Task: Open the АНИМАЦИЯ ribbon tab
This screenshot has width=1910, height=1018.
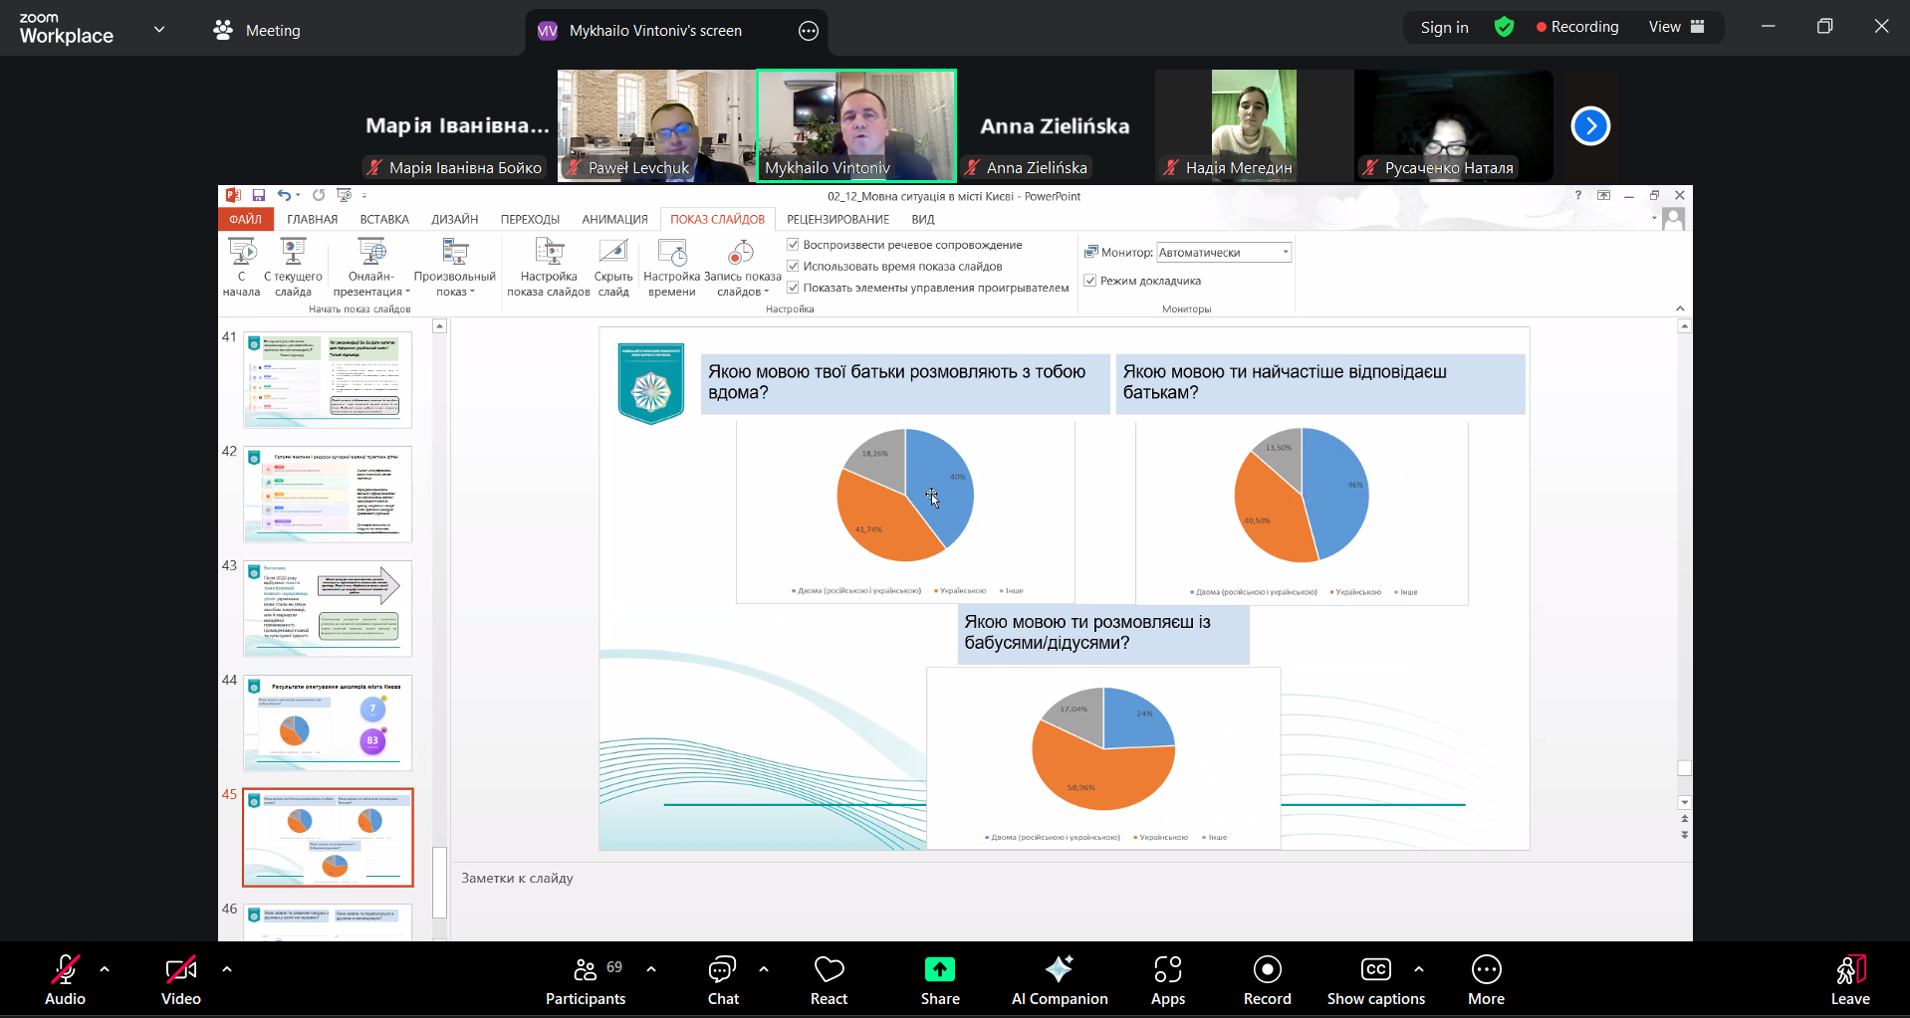Action: point(614,219)
